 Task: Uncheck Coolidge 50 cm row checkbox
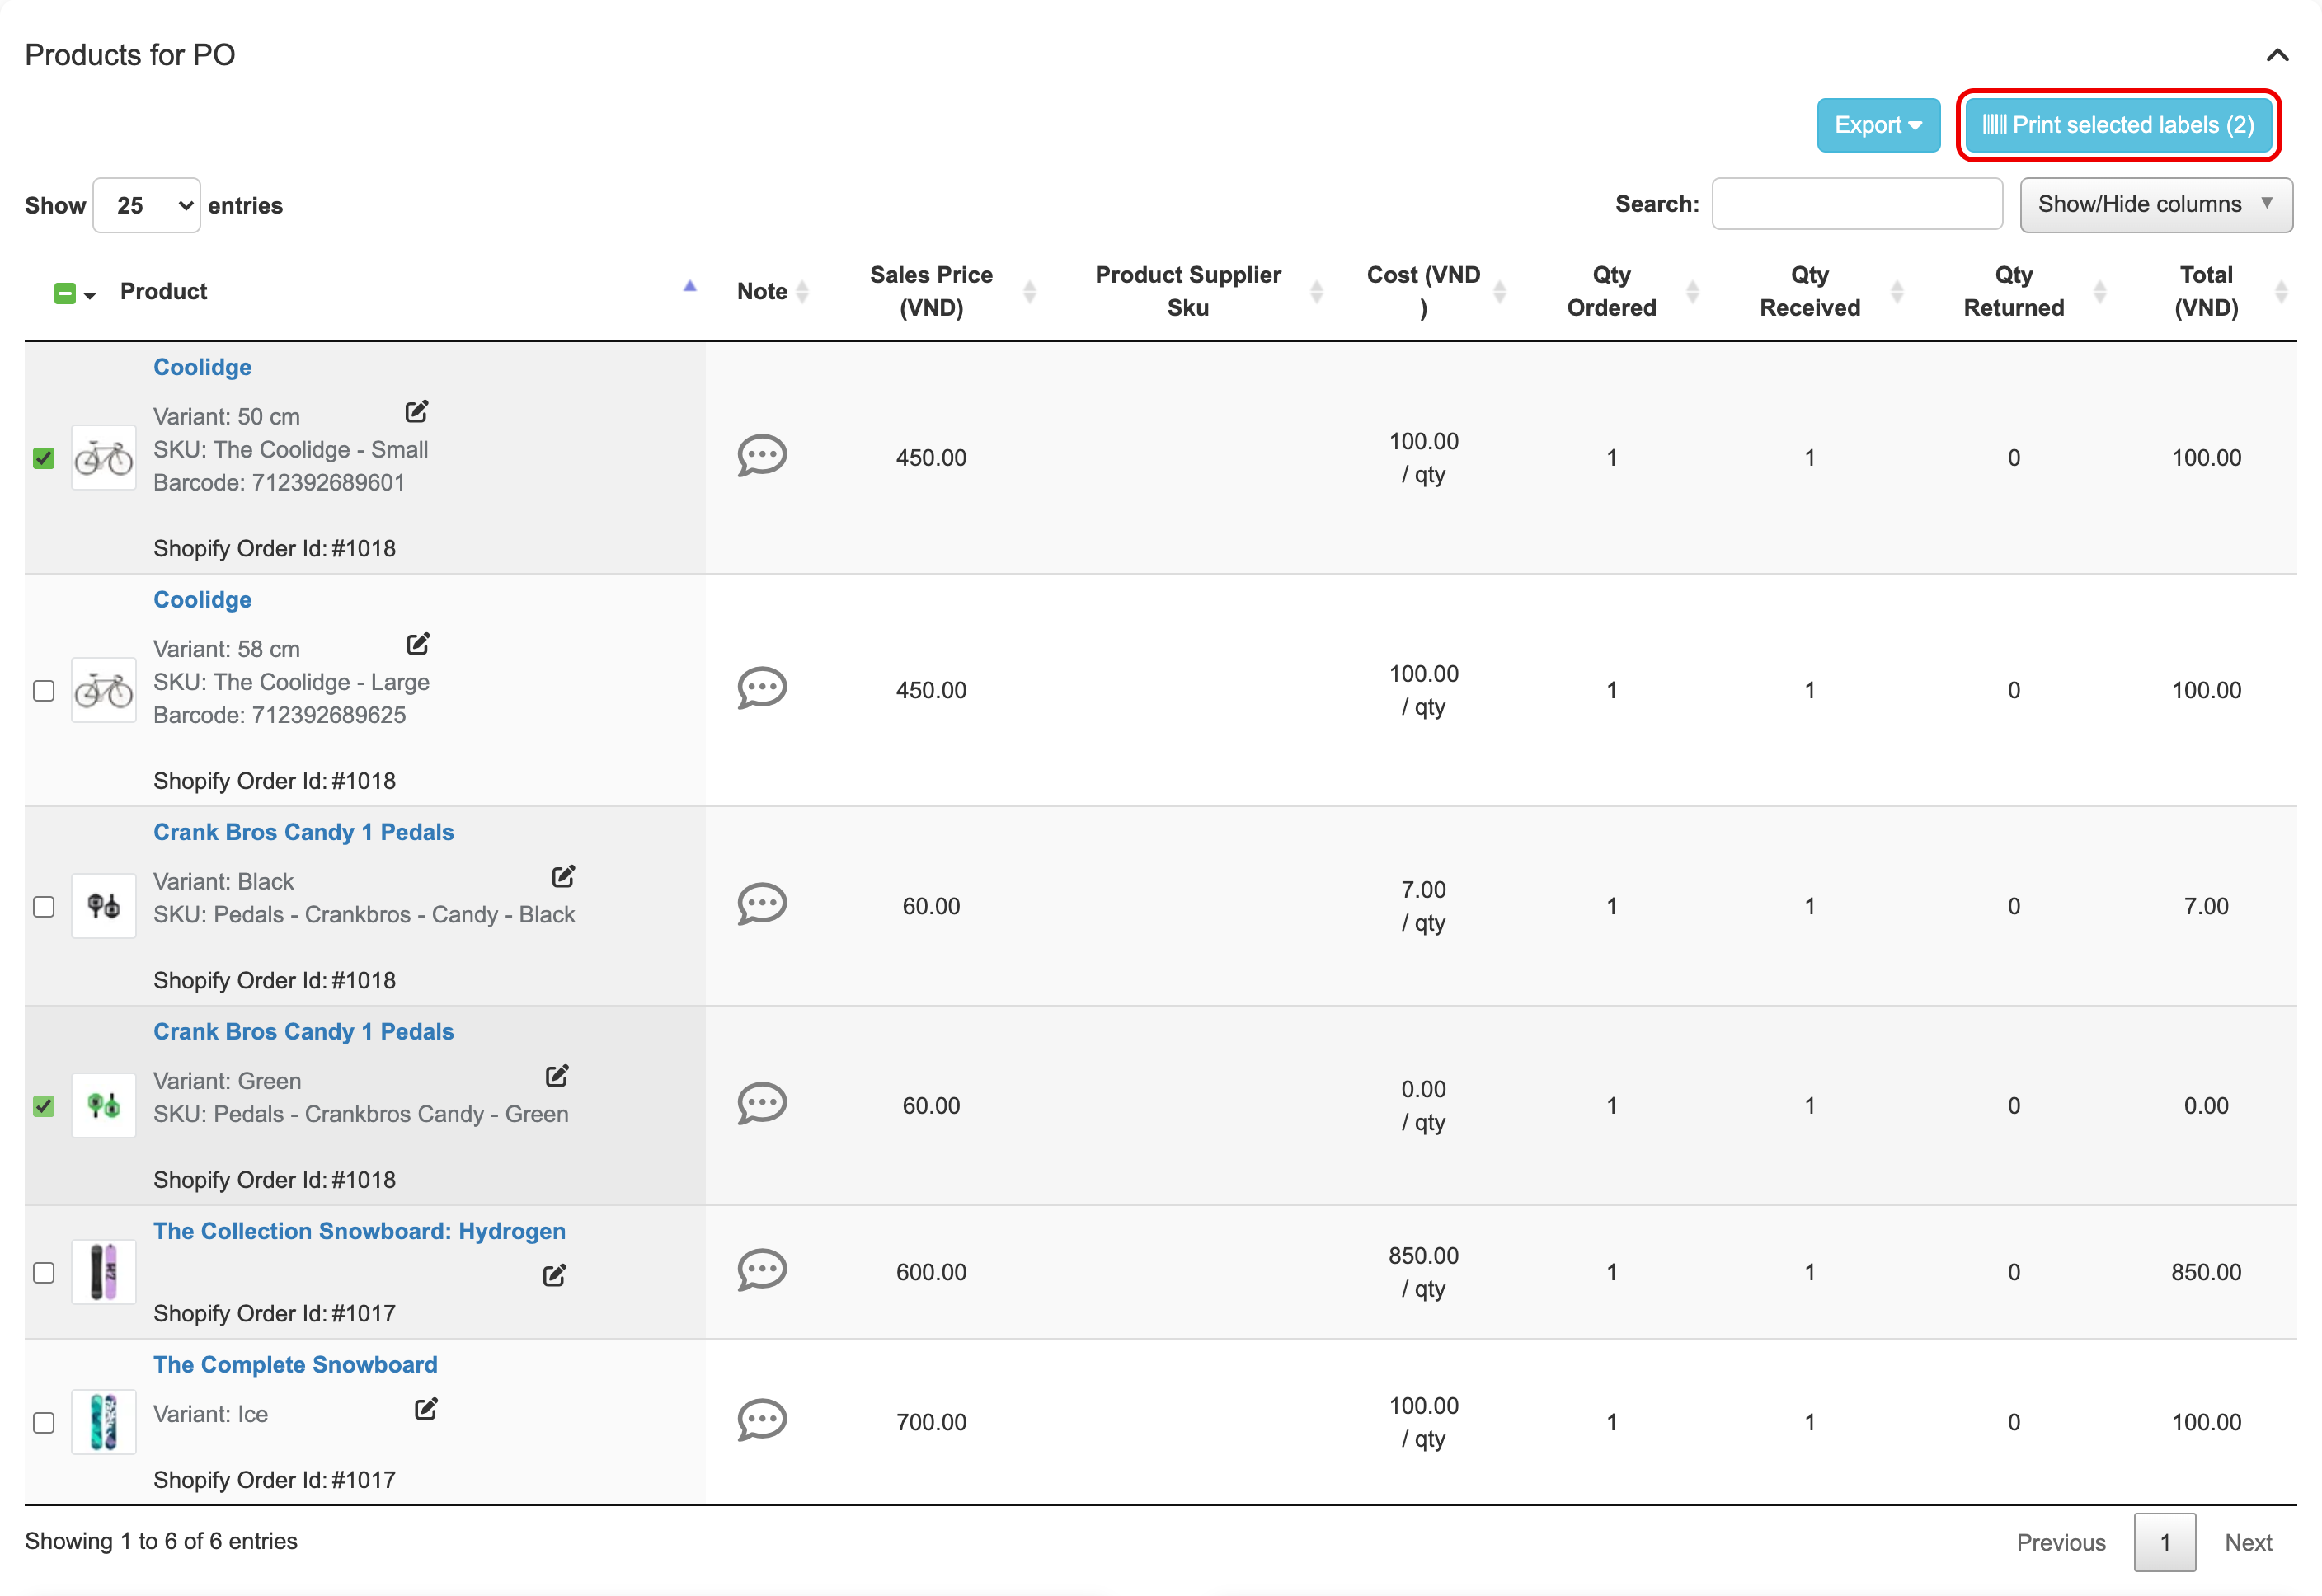(43, 458)
